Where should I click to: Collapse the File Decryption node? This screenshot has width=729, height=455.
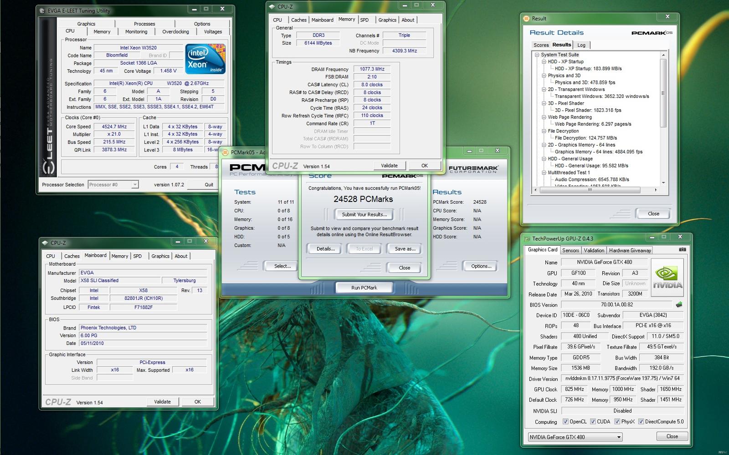[544, 131]
